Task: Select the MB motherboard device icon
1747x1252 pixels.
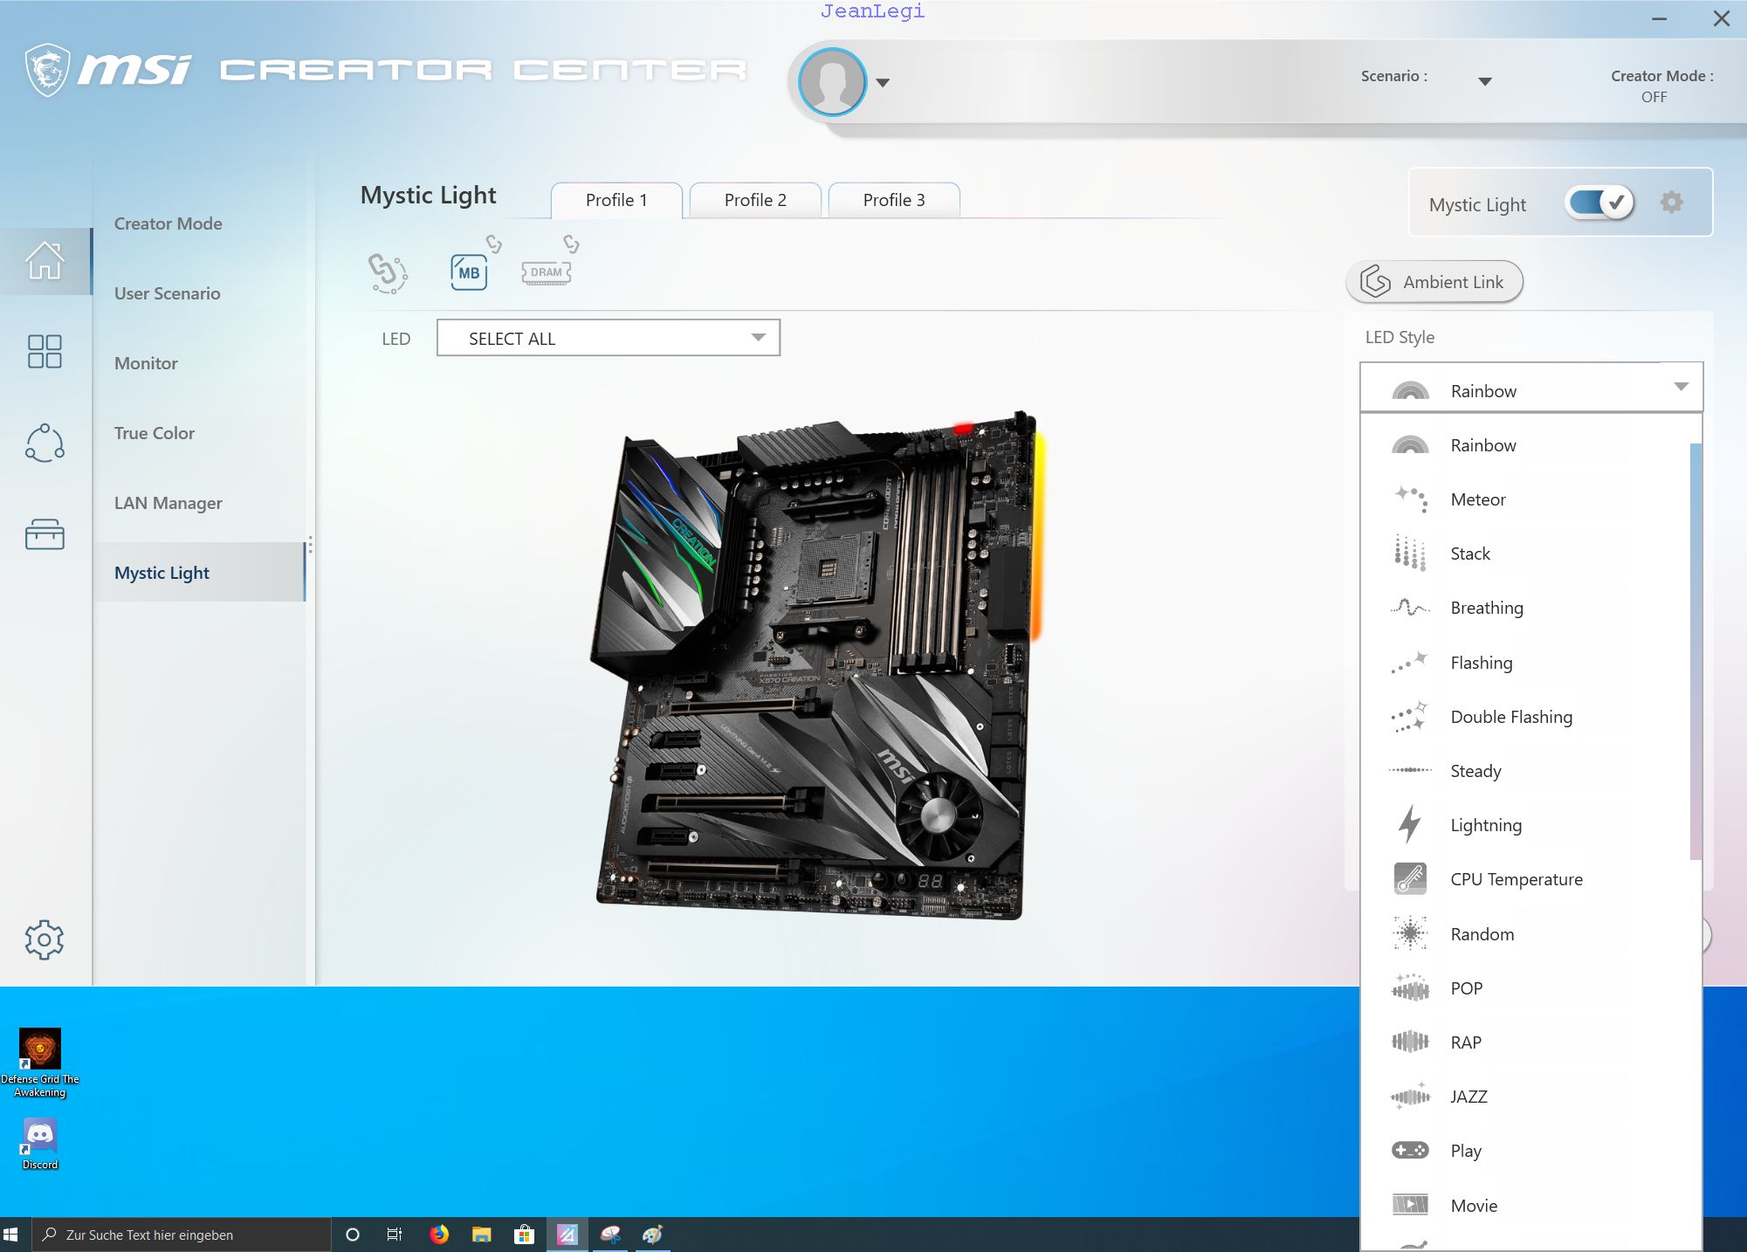Action: click(469, 272)
